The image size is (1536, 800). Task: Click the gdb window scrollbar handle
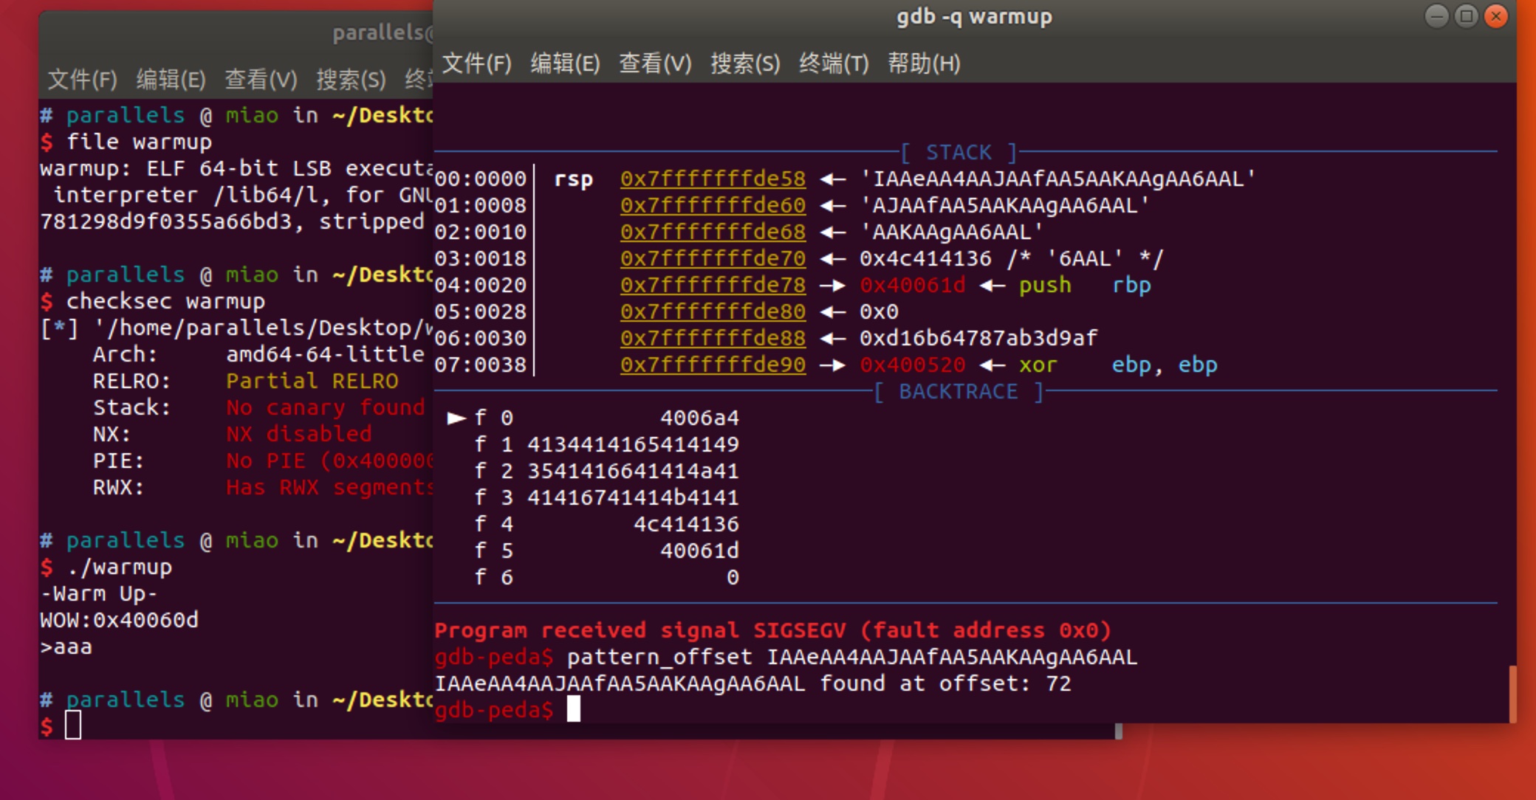[1512, 694]
